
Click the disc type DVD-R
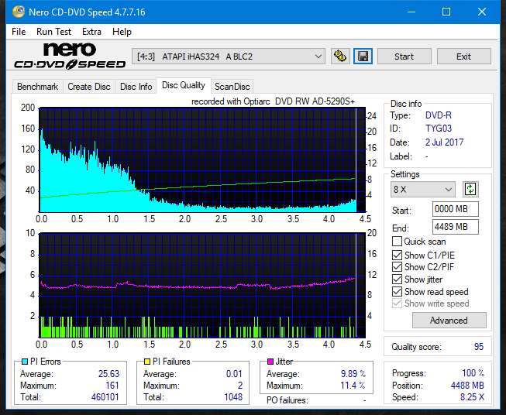[439, 115]
